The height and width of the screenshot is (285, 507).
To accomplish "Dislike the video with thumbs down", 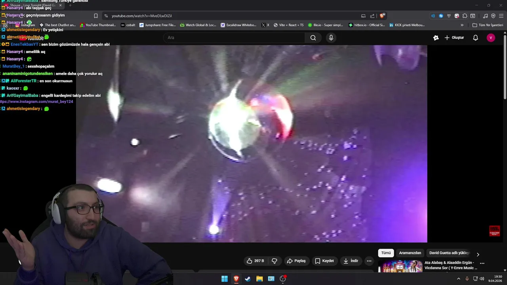I will [x=274, y=261].
